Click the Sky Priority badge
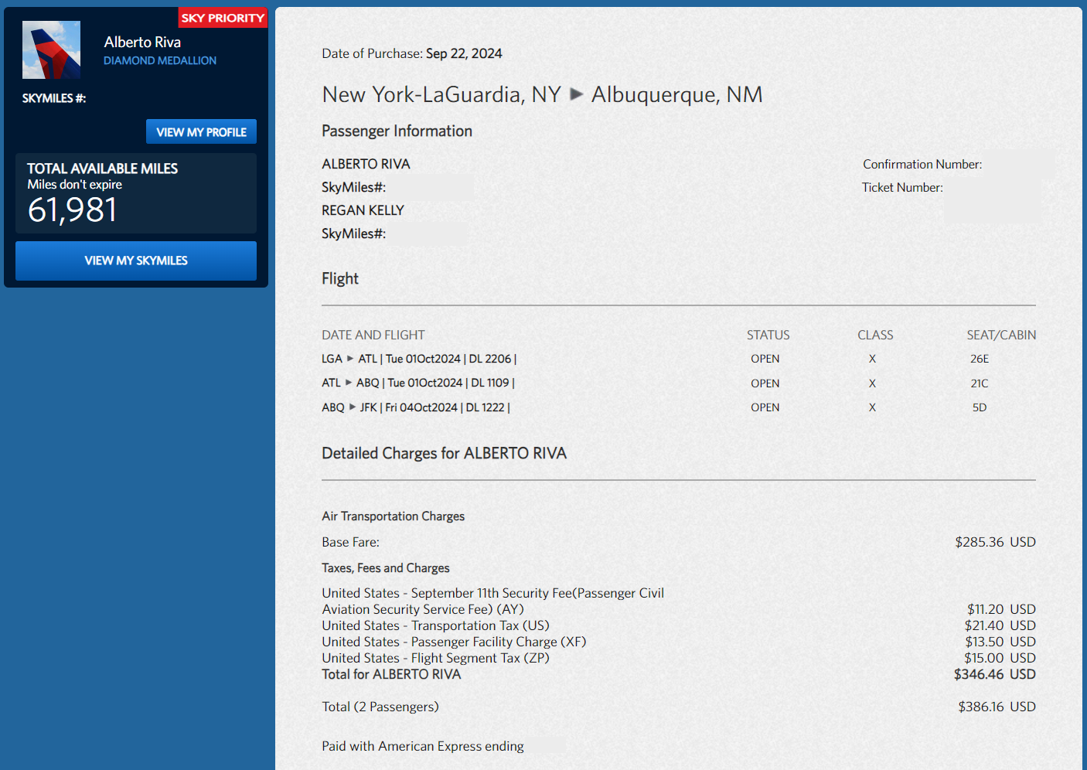This screenshot has height=770, width=1087. (x=223, y=18)
